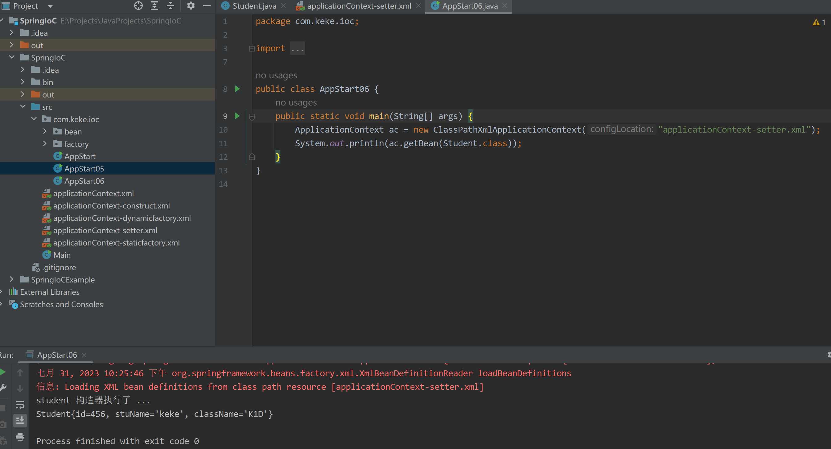Select the .gitignore file
The image size is (831, 449).
click(x=59, y=267)
